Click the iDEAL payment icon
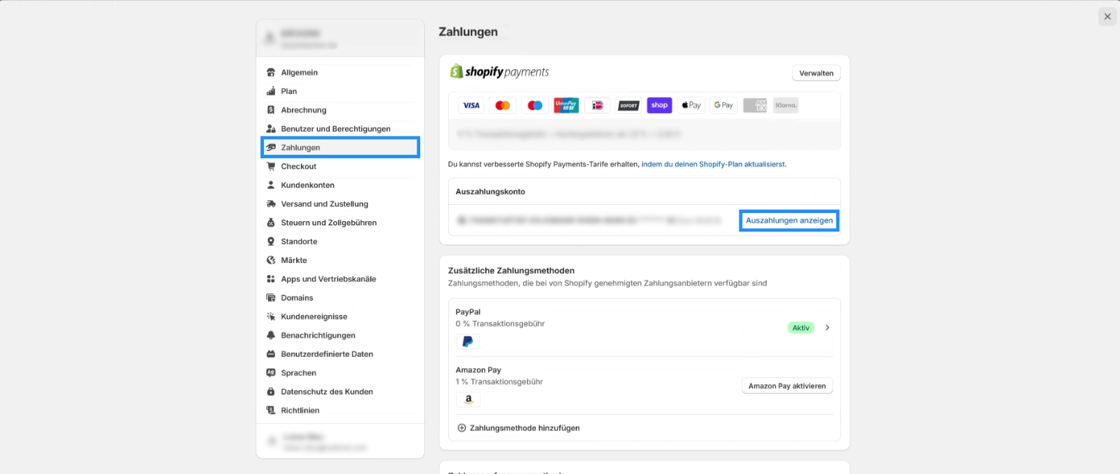The image size is (1120, 474). coord(598,105)
